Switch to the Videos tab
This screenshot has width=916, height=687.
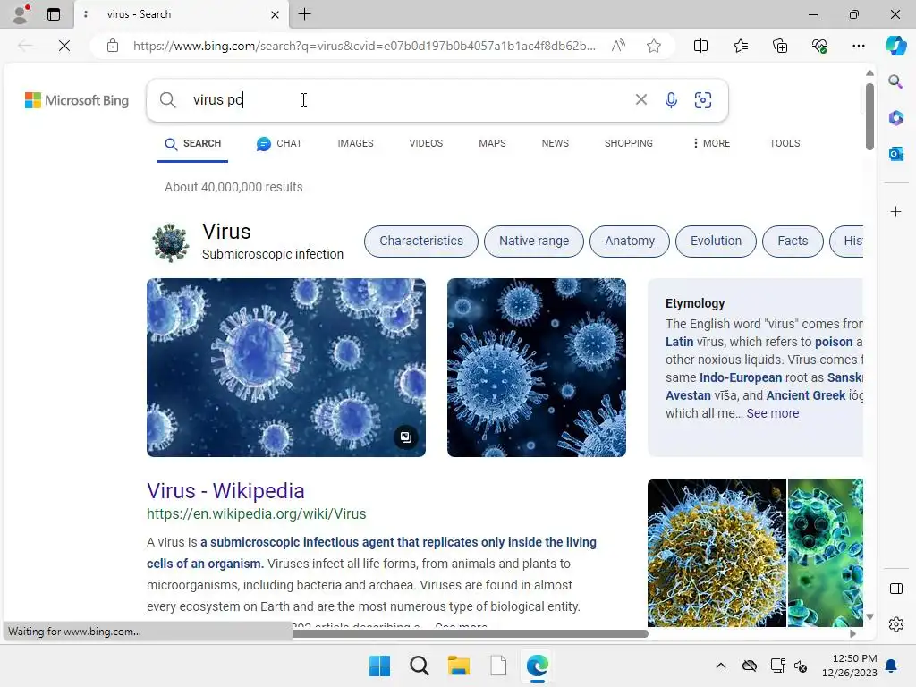tap(426, 143)
